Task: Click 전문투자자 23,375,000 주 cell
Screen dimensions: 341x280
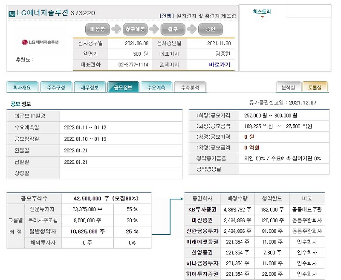Action: coord(87,209)
